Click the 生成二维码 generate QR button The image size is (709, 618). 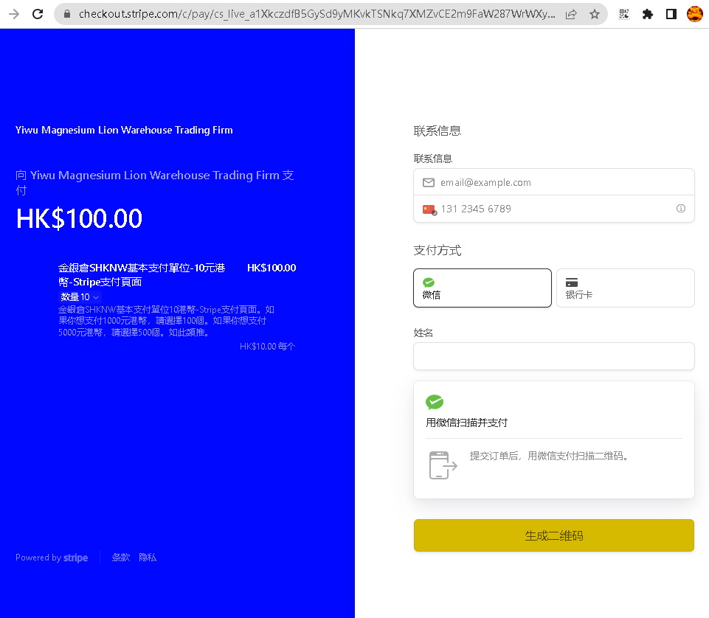pyautogui.click(x=553, y=535)
